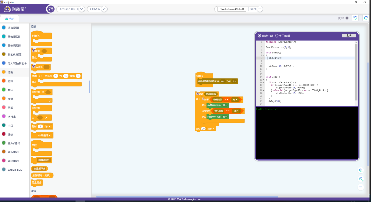Open the 中断循环 block dropdown
The image size is (371, 202).
tap(45, 136)
